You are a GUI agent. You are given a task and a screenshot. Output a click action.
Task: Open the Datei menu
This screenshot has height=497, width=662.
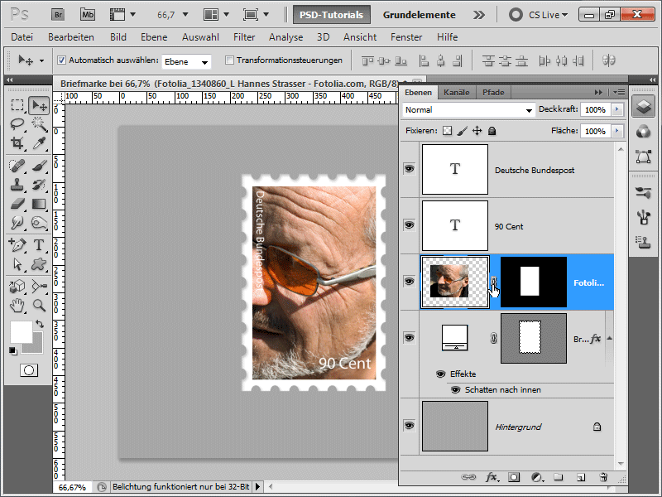click(22, 37)
